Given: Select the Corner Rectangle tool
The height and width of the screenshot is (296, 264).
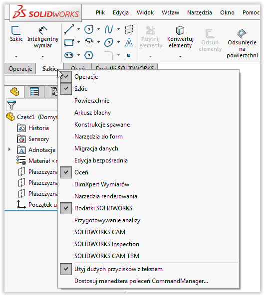Looking at the screenshot, I should click(69, 42).
